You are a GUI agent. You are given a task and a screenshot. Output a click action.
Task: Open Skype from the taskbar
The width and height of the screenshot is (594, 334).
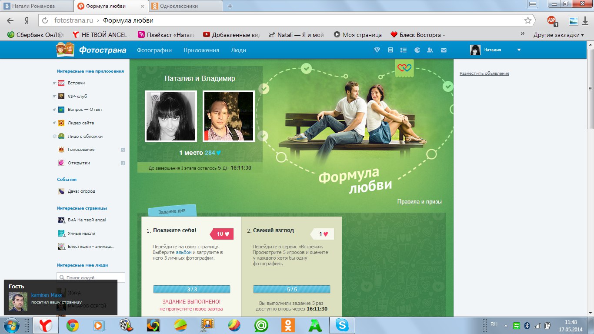pos(342,325)
